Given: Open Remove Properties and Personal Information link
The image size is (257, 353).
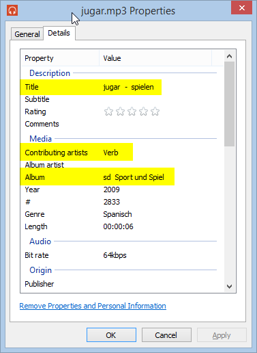Looking at the screenshot, I should point(93,306).
